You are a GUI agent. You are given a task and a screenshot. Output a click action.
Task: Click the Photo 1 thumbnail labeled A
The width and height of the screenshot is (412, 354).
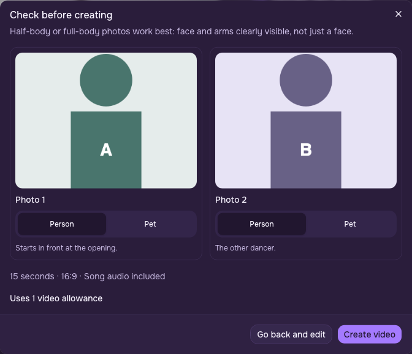click(106, 121)
